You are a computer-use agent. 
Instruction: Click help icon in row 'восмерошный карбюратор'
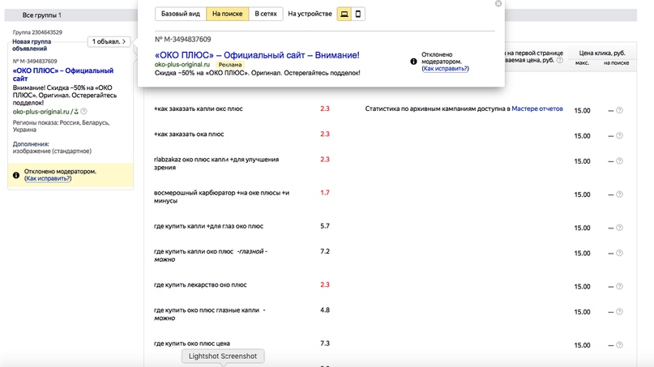[x=619, y=194]
